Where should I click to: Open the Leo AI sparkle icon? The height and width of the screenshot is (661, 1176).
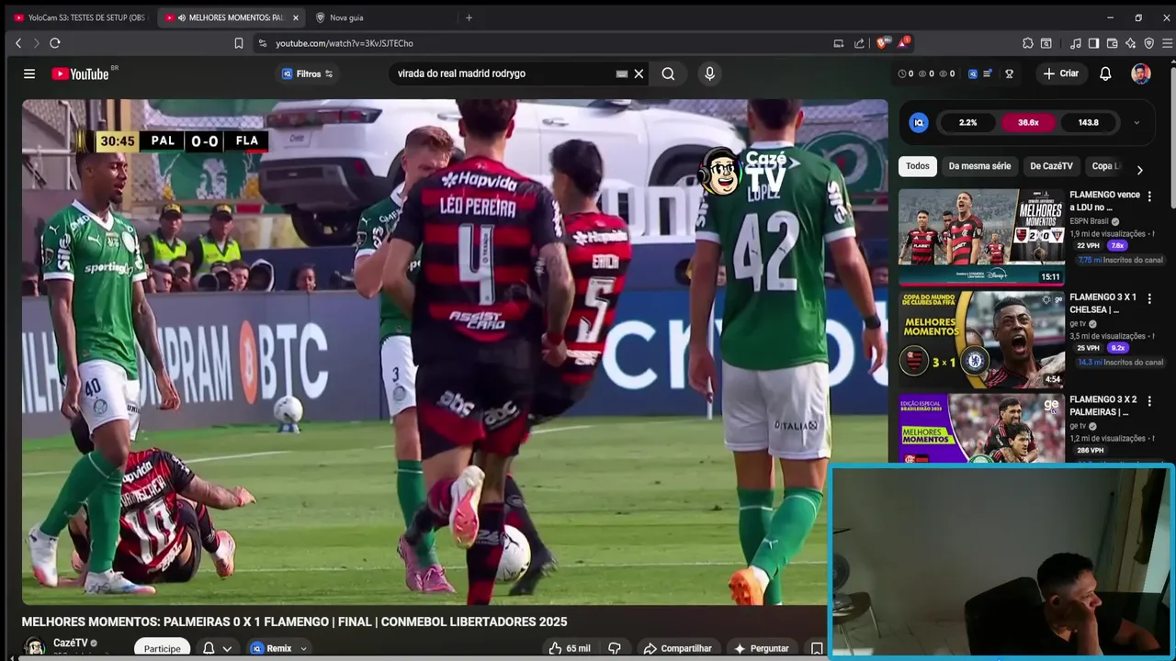click(1130, 43)
